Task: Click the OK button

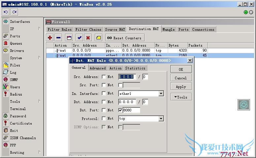Action: click(x=181, y=69)
